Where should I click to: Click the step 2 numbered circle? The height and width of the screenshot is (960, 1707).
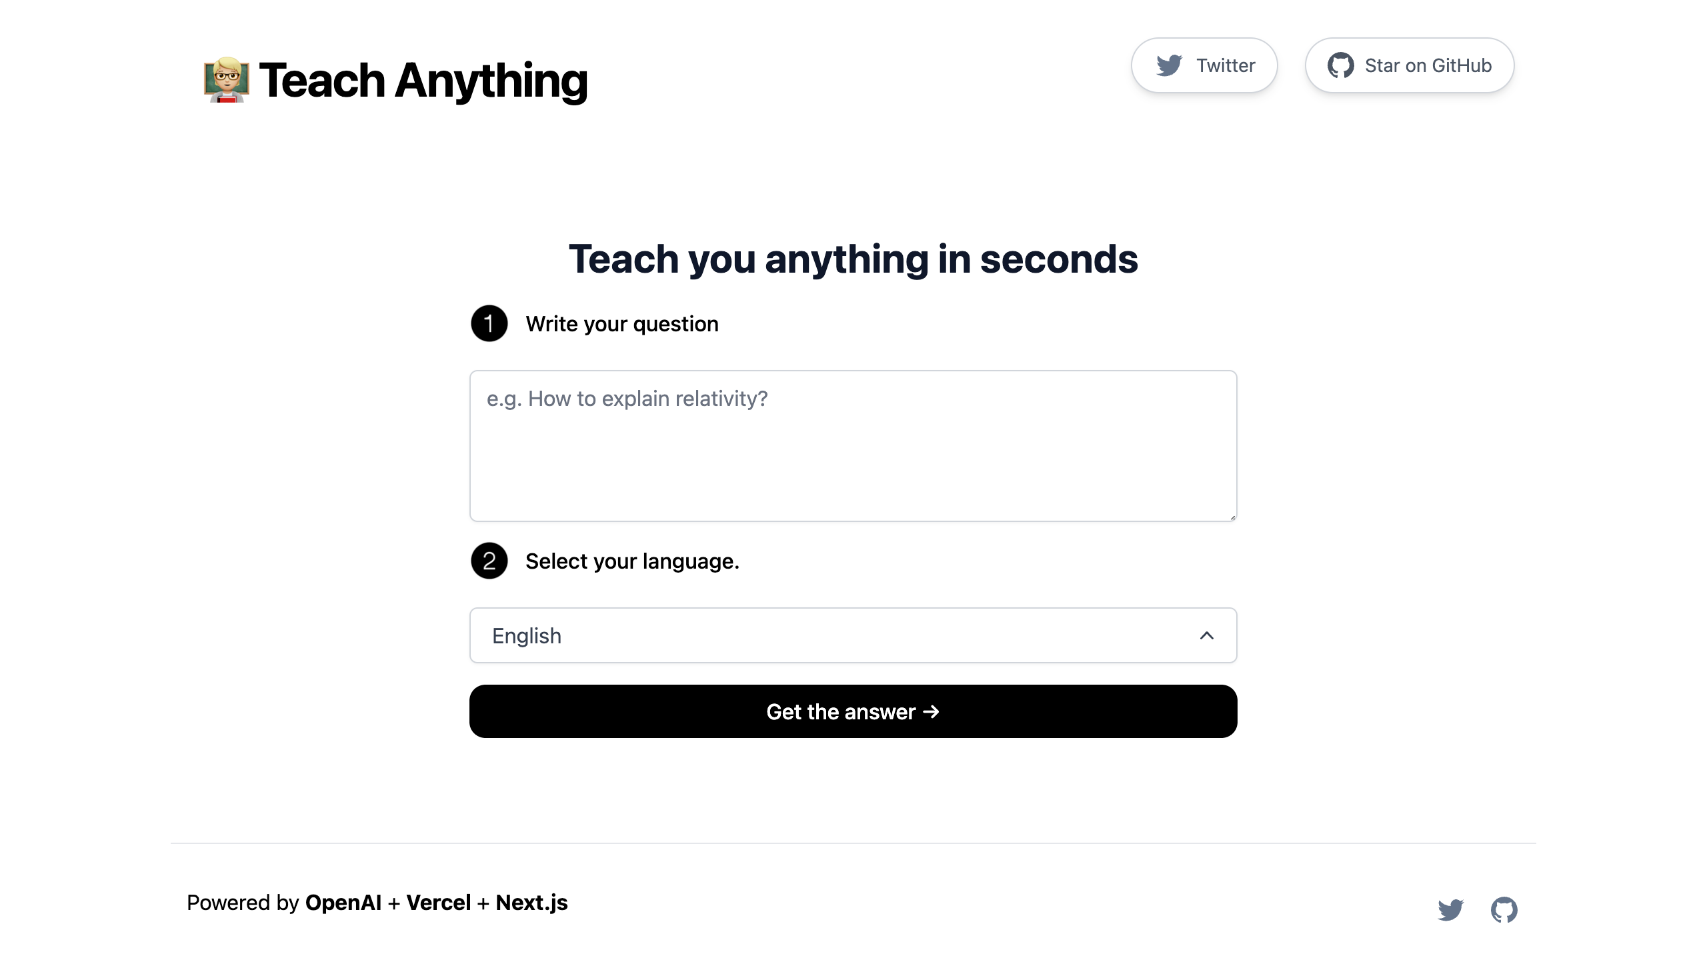(489, 563)
